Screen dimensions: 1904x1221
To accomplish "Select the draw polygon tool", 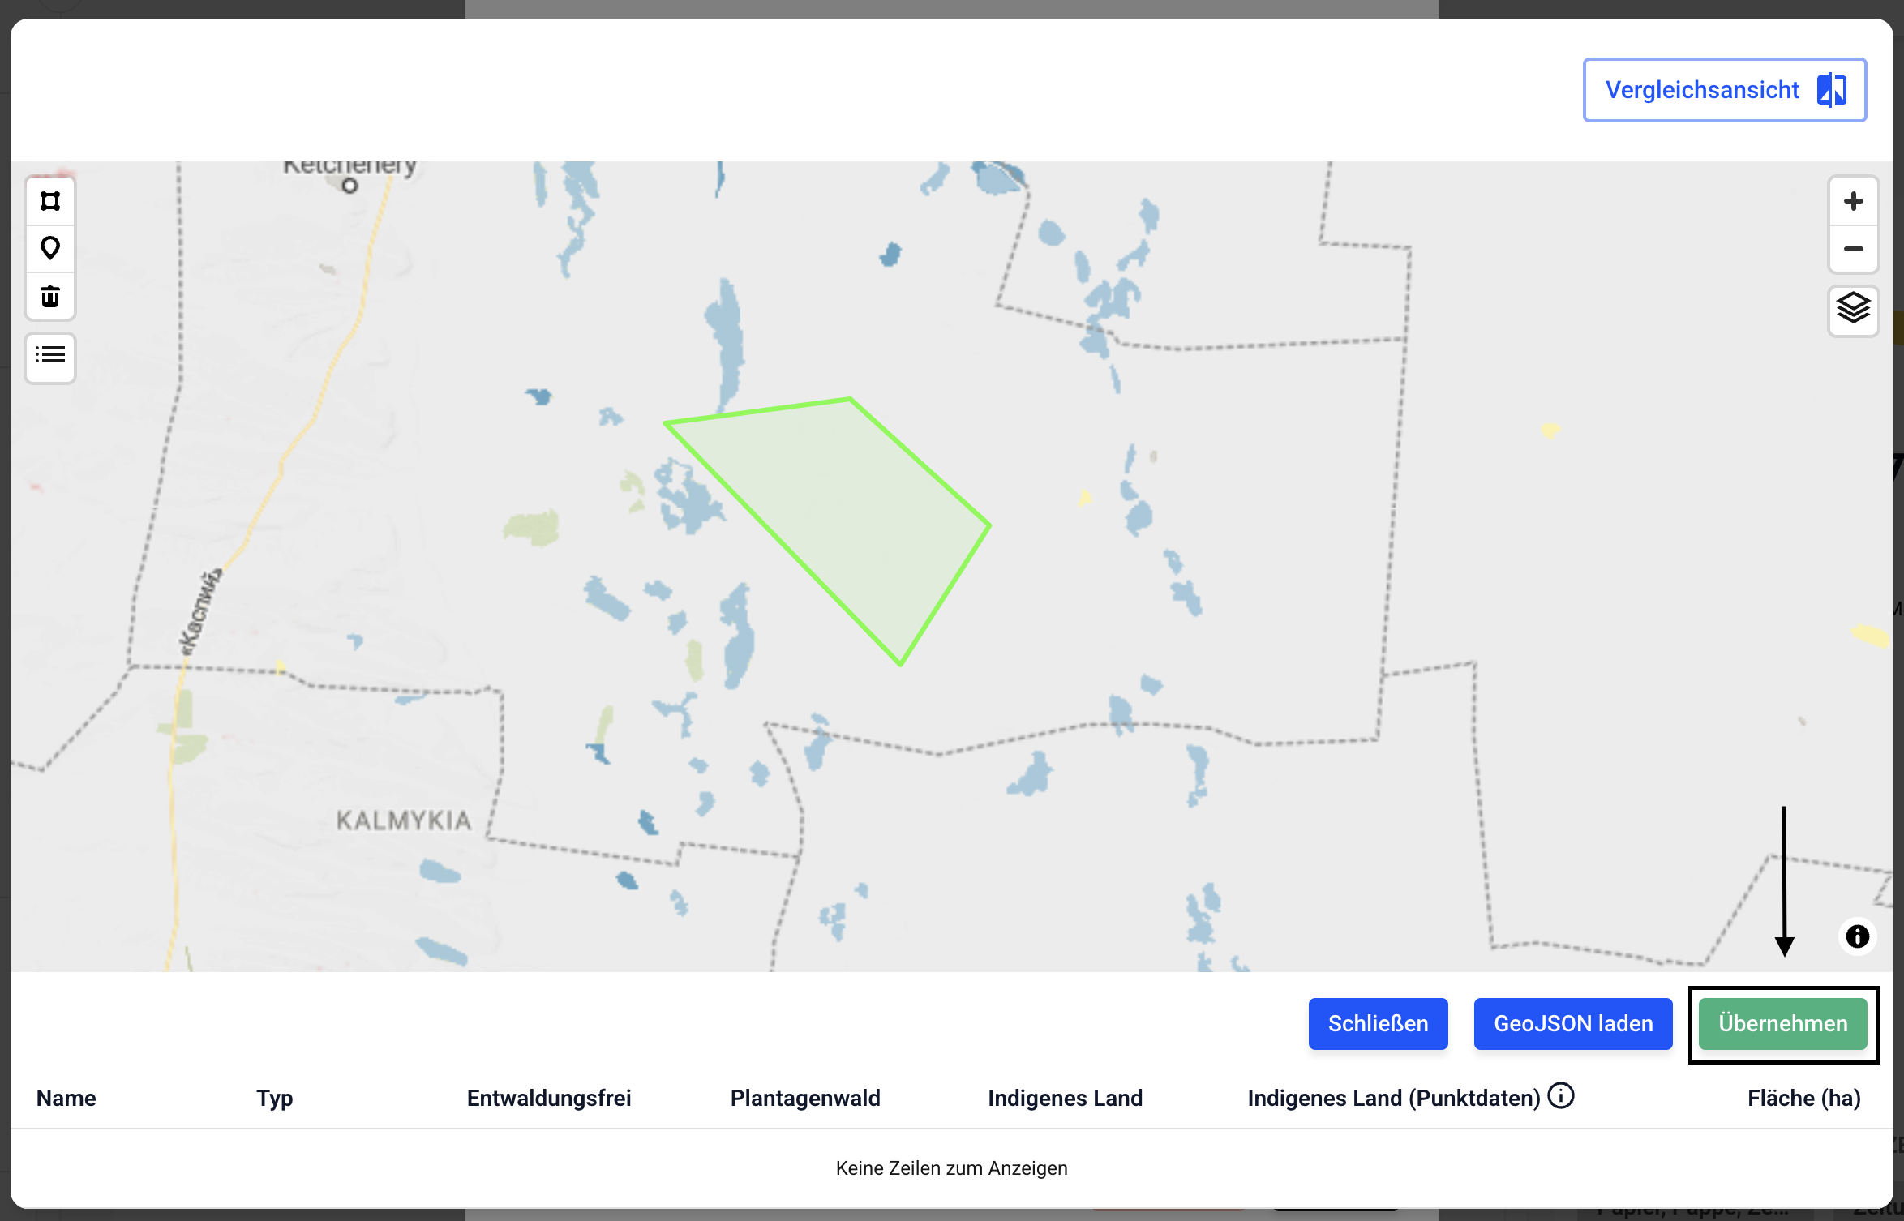I will [x=50, y=201].
